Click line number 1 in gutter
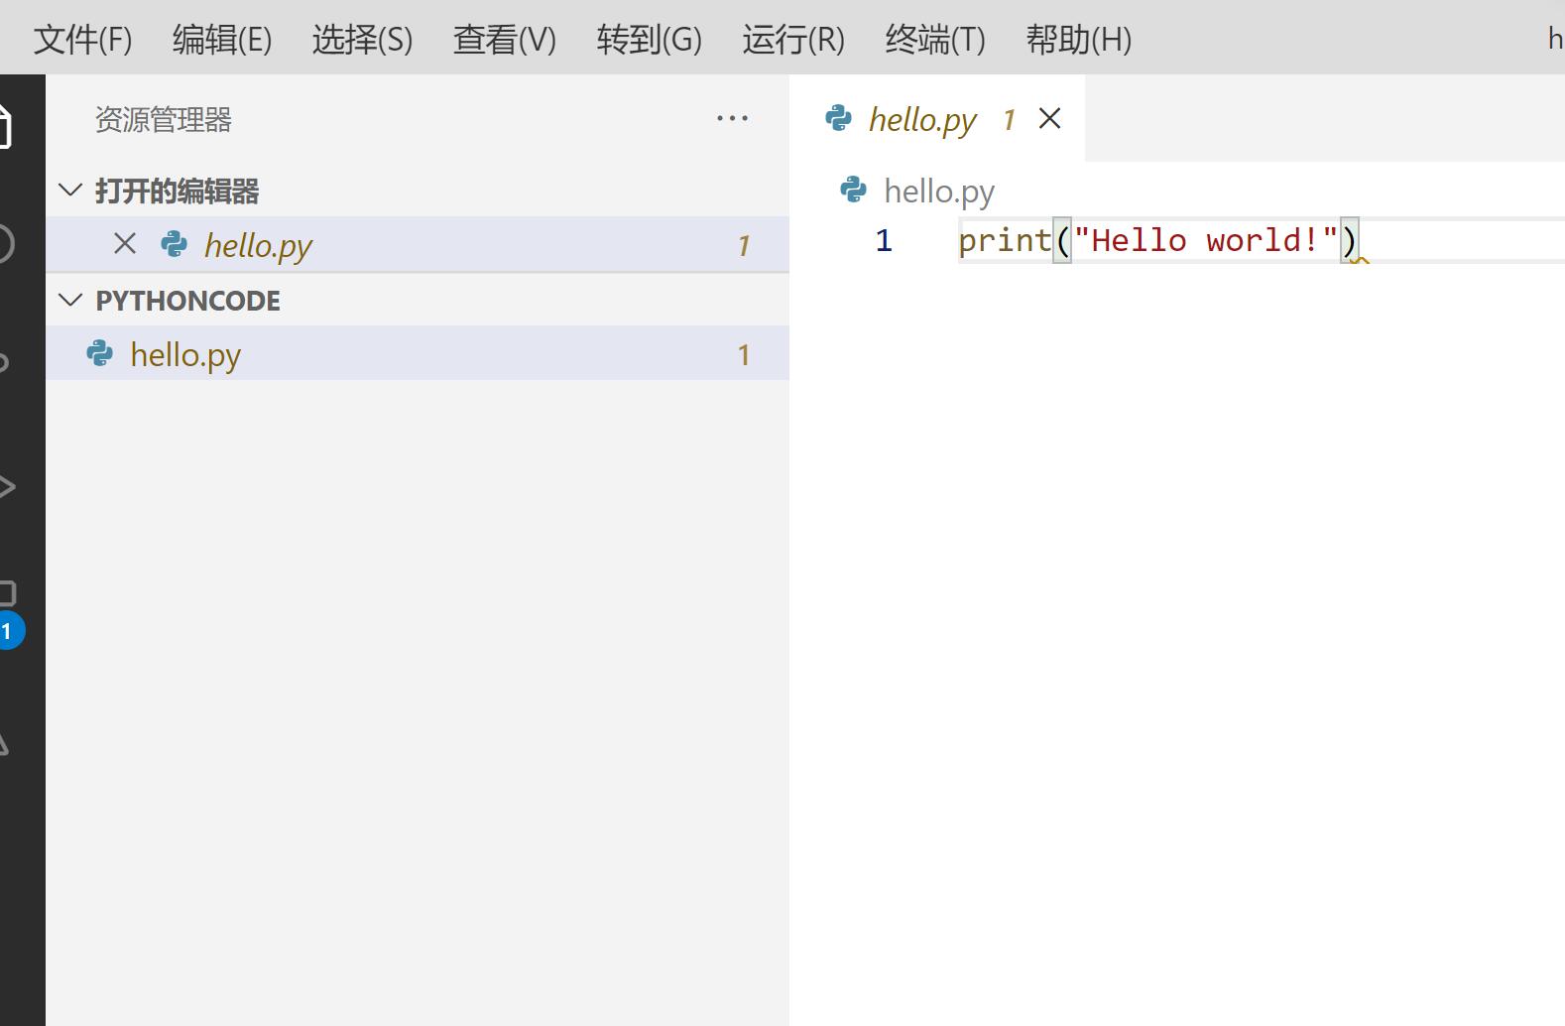Image resolution: width=1565 pixels, height=1026 pixels. 884,240
